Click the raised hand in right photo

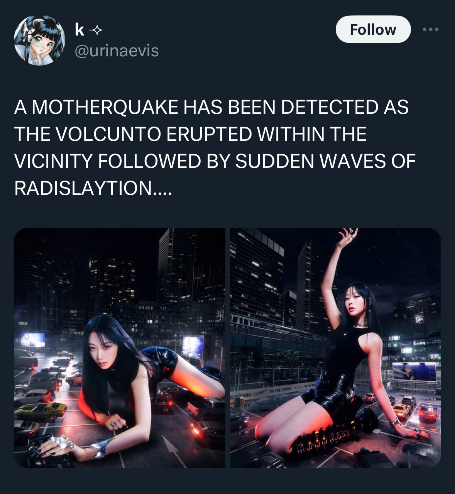[x=349, y=235]
